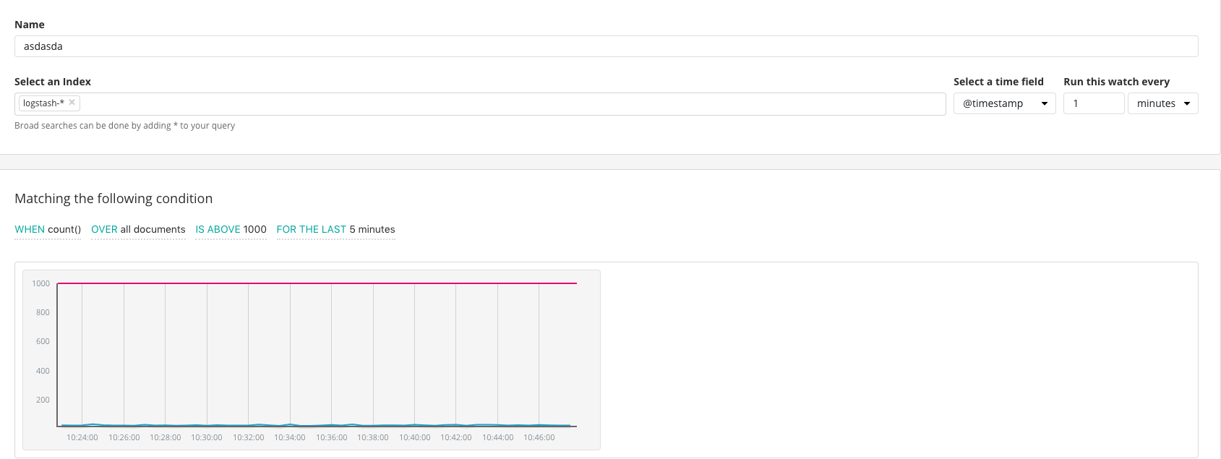The image size is (1221, 459).
Task: Edit the WHEN count() expression
Action: click(x=48, y=229)
